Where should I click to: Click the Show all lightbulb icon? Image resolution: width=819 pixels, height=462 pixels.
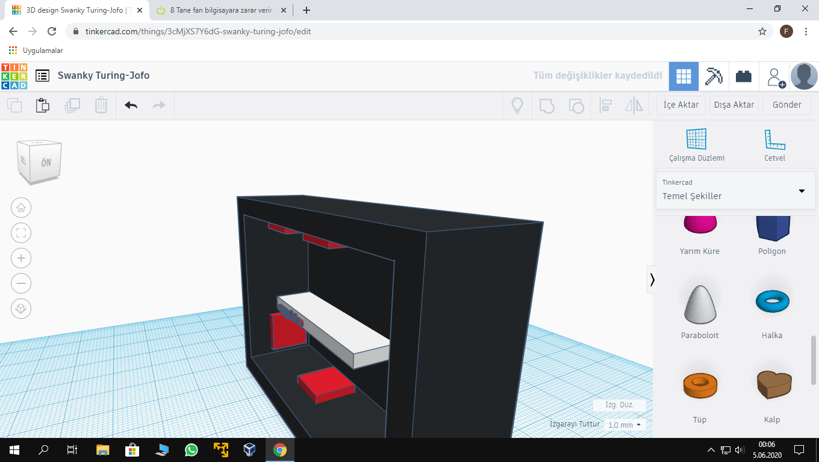517,105
